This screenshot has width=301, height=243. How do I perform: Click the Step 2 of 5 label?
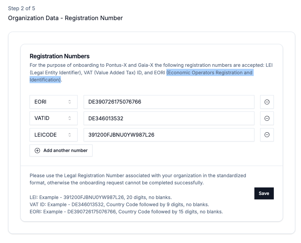coord(21,8)
